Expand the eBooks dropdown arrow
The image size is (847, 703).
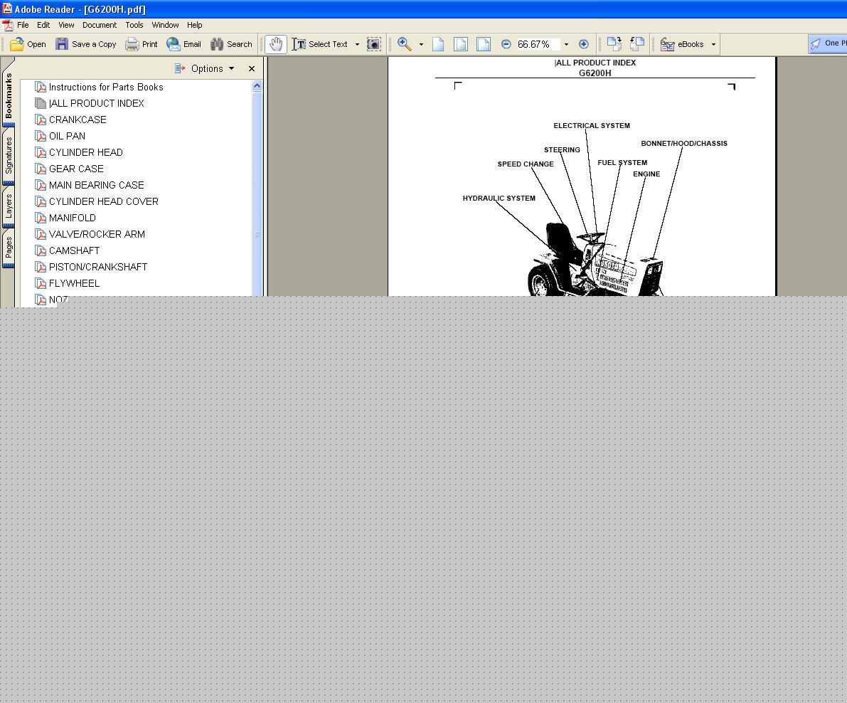click(x=713, y=44)
